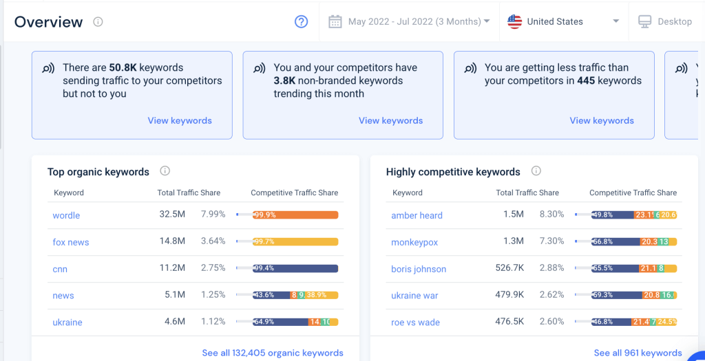Open the blue help question mark icon
The image size is (705, 361).
tap(301, 21)
